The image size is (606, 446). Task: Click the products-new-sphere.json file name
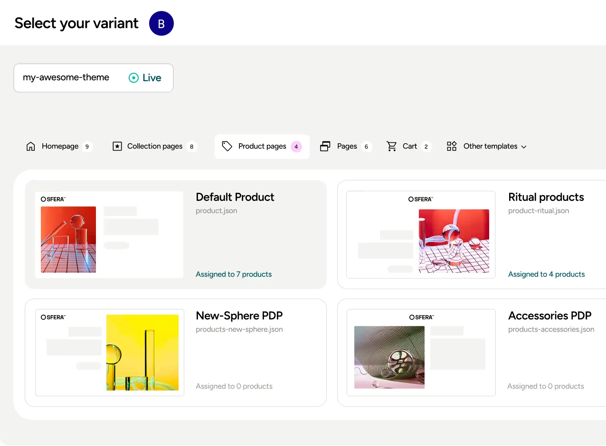[239, 329]
